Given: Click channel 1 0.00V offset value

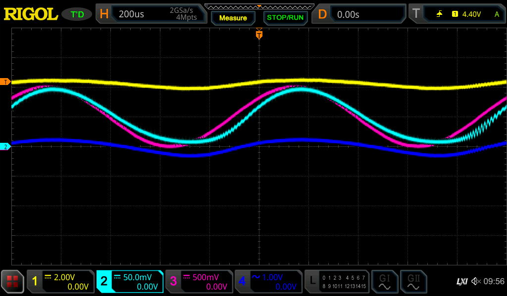Looking at the screenshot, I should [x=78, y=287].
